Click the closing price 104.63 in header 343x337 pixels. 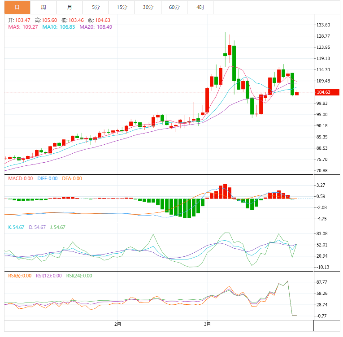103,20
